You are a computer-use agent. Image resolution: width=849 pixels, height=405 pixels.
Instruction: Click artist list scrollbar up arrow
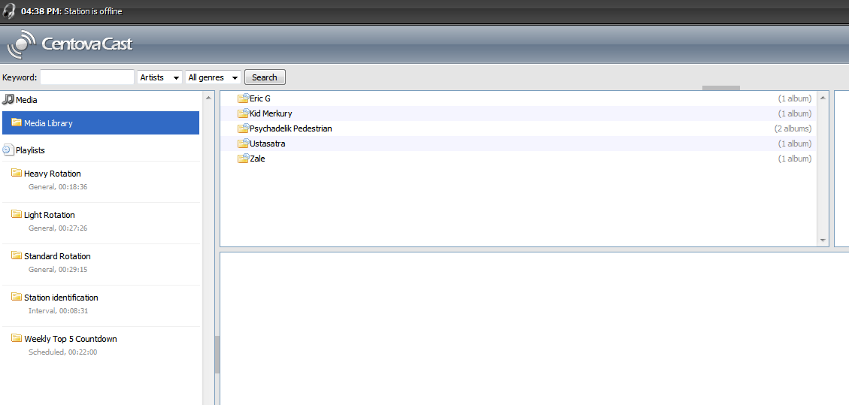coord(823,98)
